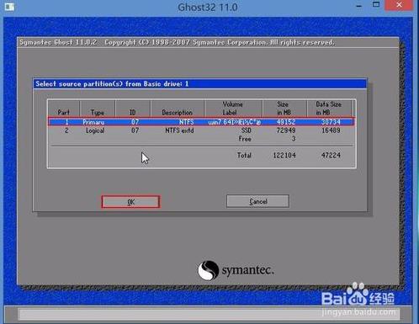419x324 pixels.
Task: Select partition 2 Logical NTFS extd row
Action: [201, 130]
